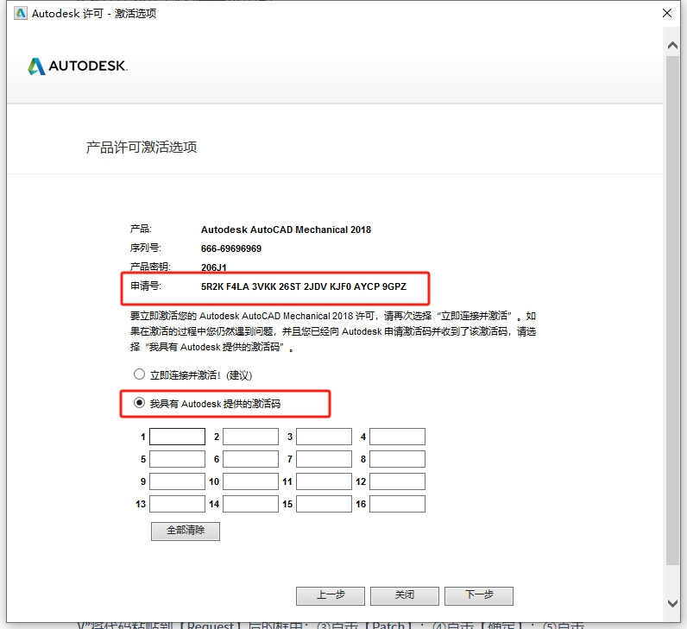This screenshot has height=629, width=687.
Task: Click the AUTODESK logo in header
Action: [x=78, y=66]
